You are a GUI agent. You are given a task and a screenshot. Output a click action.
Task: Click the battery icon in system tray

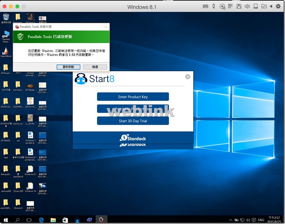coord(236,220)
